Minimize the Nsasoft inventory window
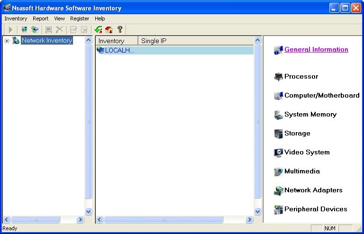364x234 pixels. [334, 8]
